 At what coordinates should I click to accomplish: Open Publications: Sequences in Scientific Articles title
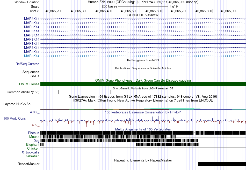click(143, 68)
